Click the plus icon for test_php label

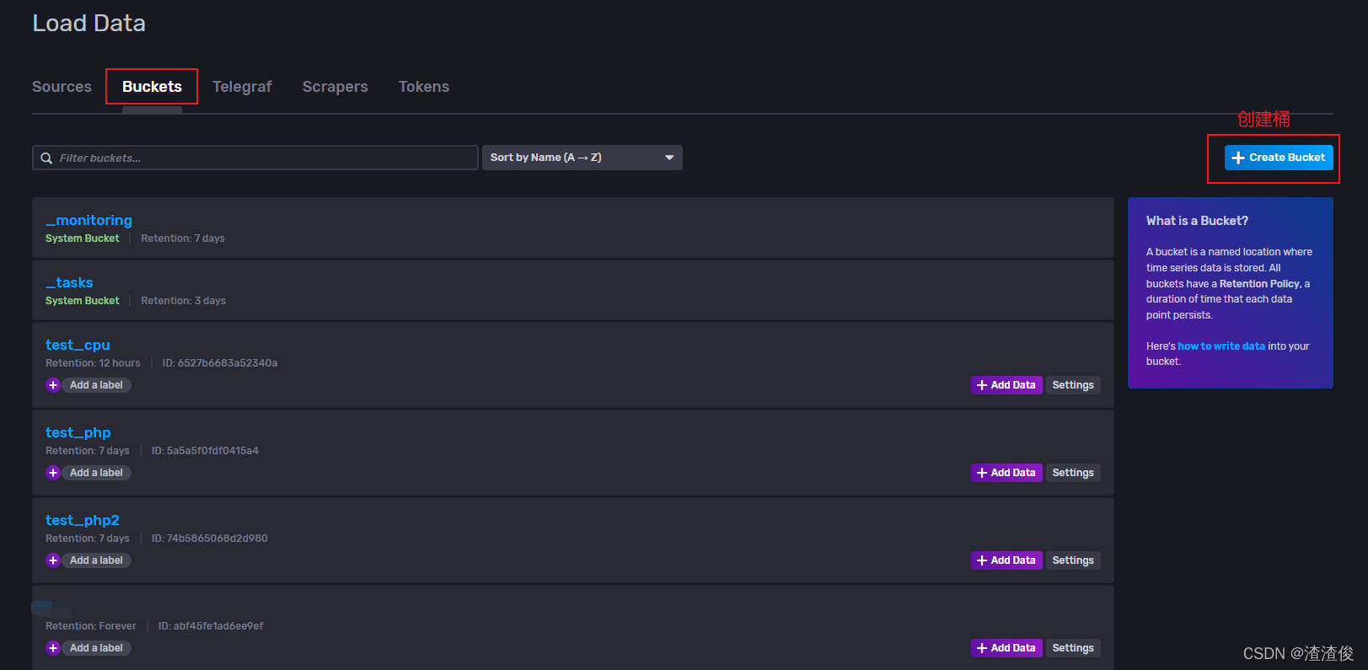coord(53,473)
